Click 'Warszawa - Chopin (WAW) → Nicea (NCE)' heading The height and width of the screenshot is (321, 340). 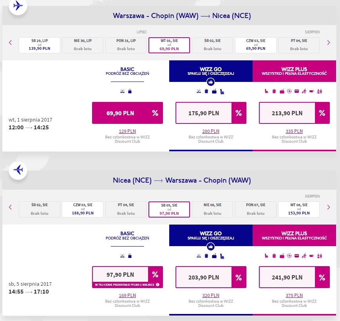click(x=182, y=16)
